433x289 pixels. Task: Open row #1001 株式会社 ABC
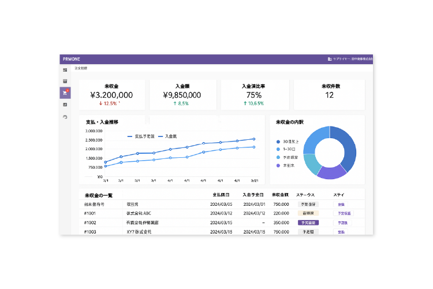139,213
